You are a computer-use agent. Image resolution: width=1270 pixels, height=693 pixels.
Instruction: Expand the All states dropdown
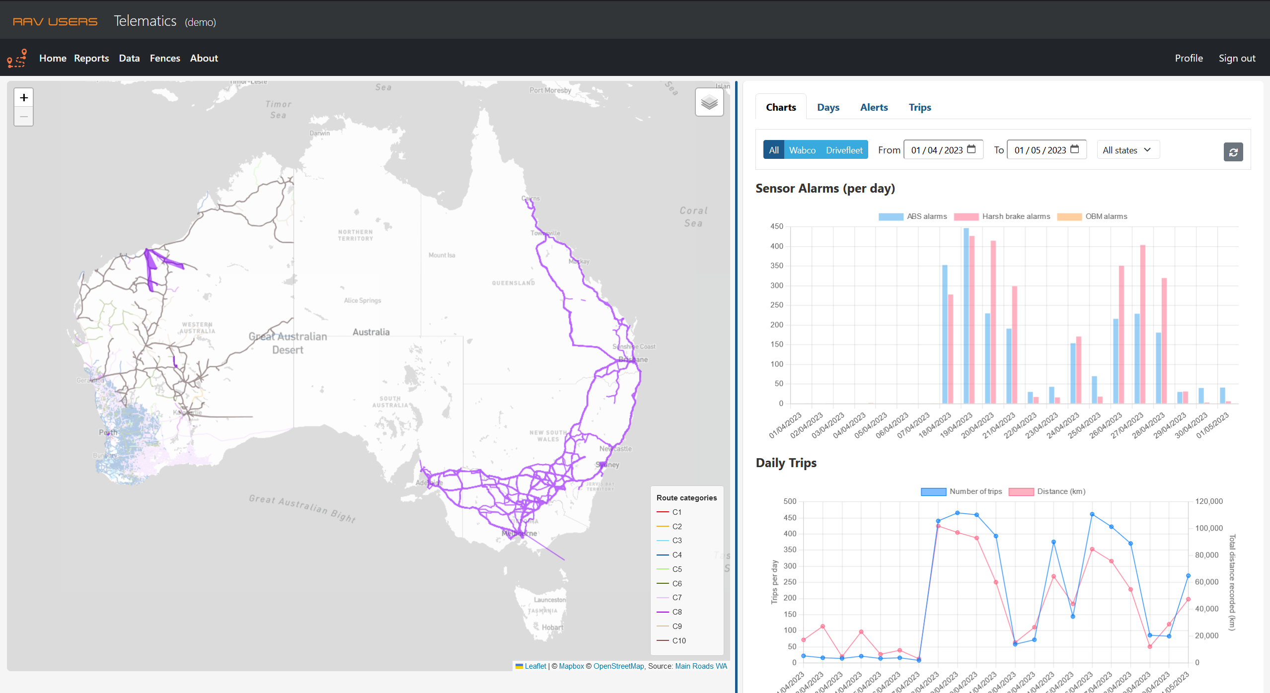[1127, 150]
